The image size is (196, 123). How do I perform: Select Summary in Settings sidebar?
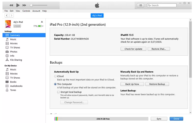point(24,35)
